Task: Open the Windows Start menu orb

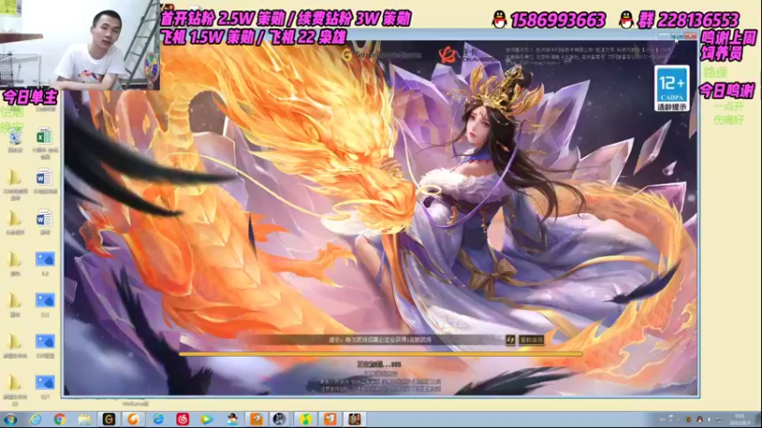Action: click(10, 419)
